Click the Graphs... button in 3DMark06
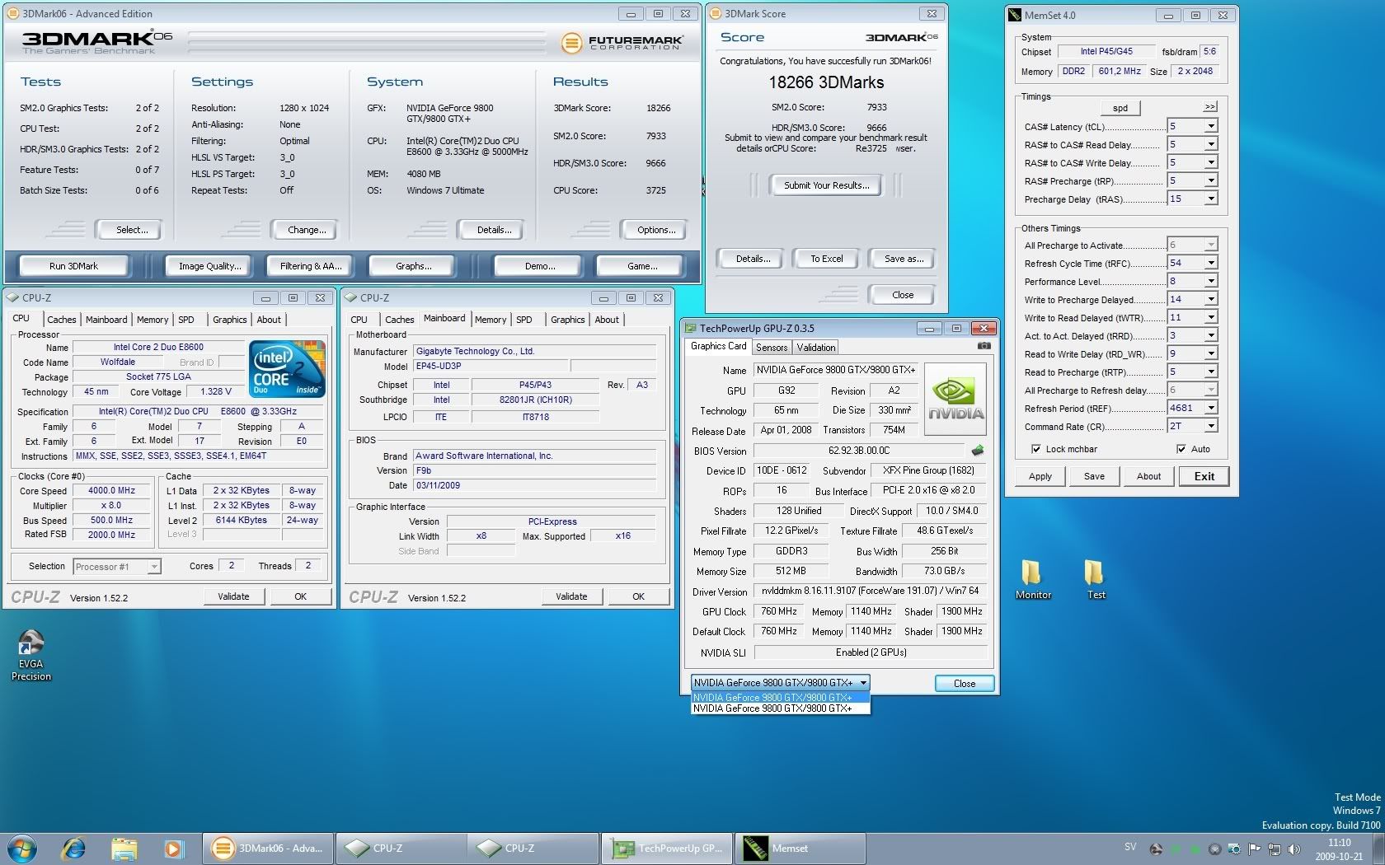The image size is (1385, 865). click(x=414, y=266)
